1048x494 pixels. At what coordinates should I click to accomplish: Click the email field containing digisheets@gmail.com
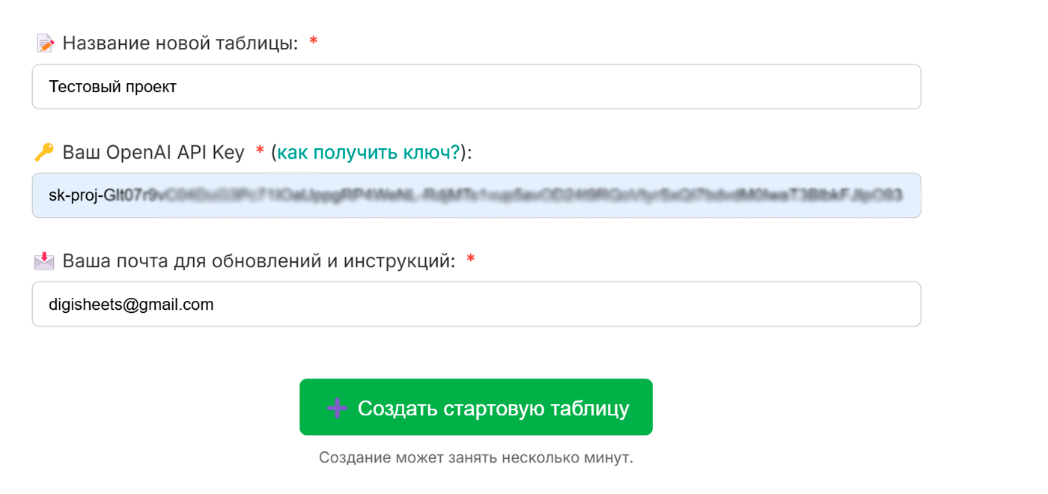476,304
